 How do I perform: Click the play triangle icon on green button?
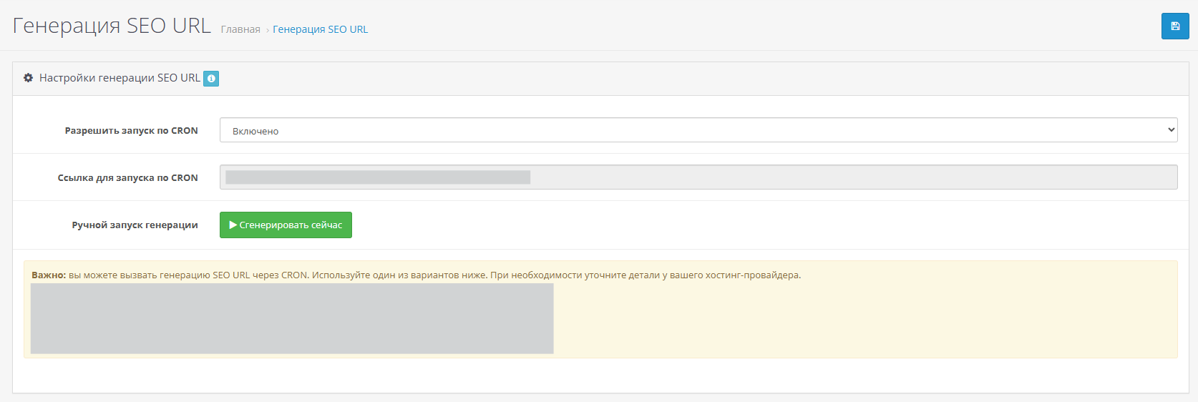pyautogui.click(x=233, y=225)
